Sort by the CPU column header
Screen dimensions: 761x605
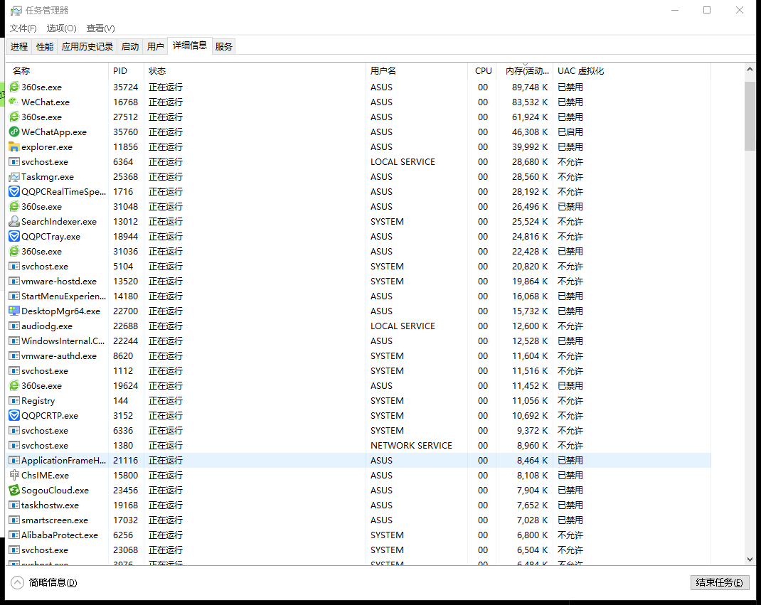click(482, 71)
